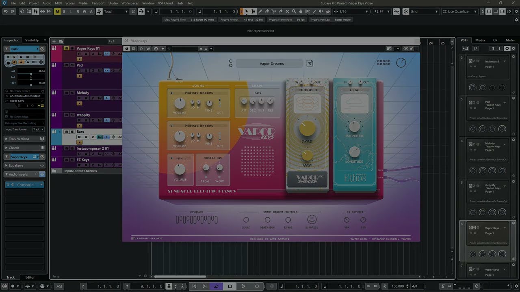Image resolution: width=520 pixels, height=292 pixels.
Task: Open the MIDI menu
Action: tap(58, 3)
